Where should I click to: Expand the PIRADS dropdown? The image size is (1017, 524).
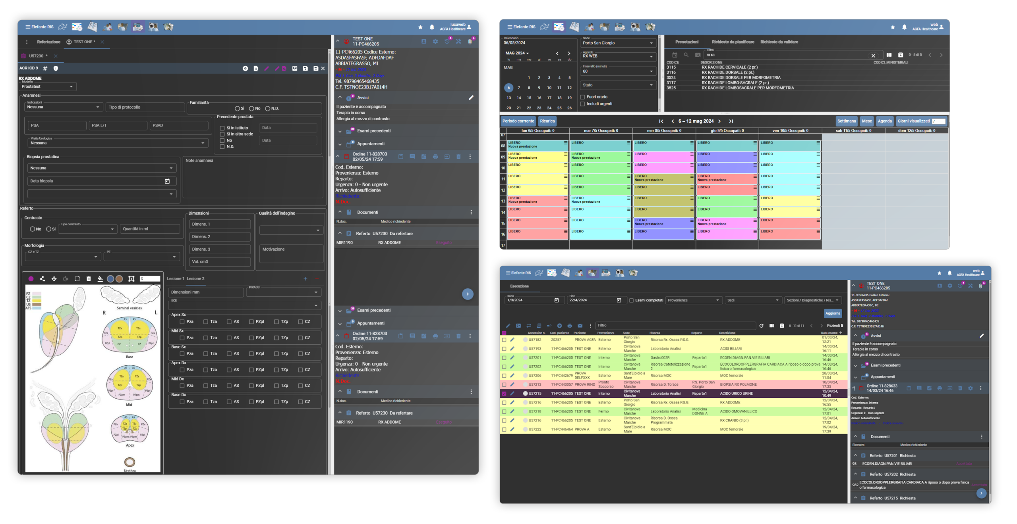click(284, 292)
